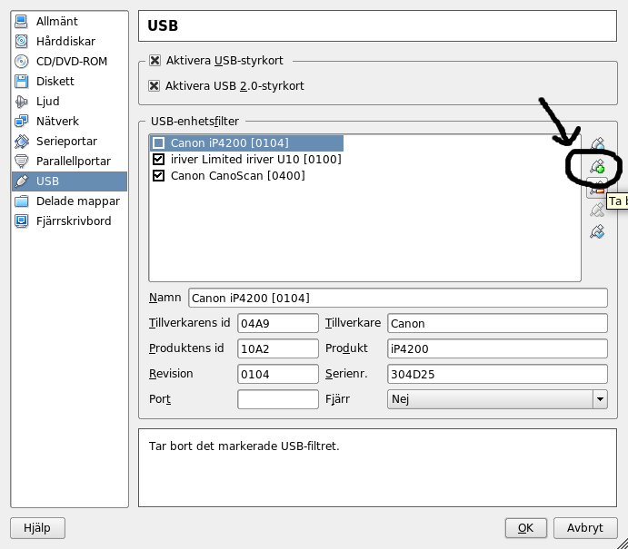Click the add empty USB filter icon
This screenshot has width=628, height=549.
597,143
